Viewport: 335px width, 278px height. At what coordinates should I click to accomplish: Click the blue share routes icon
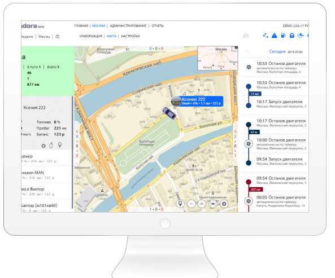[266, 36]
